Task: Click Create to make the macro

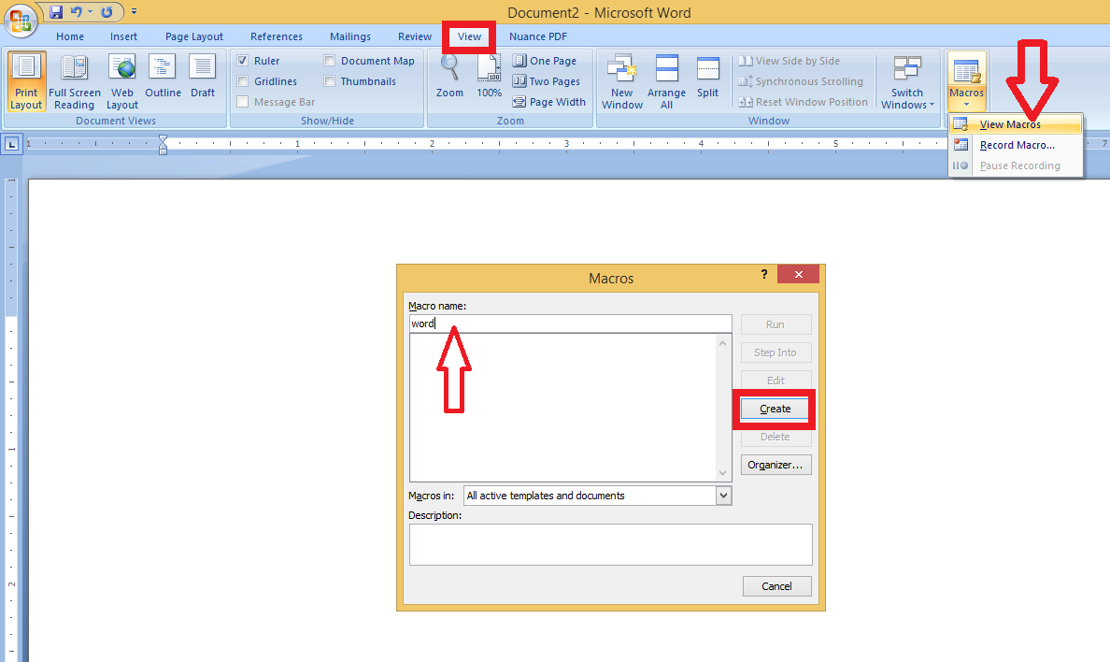Action: click(776, 409)
